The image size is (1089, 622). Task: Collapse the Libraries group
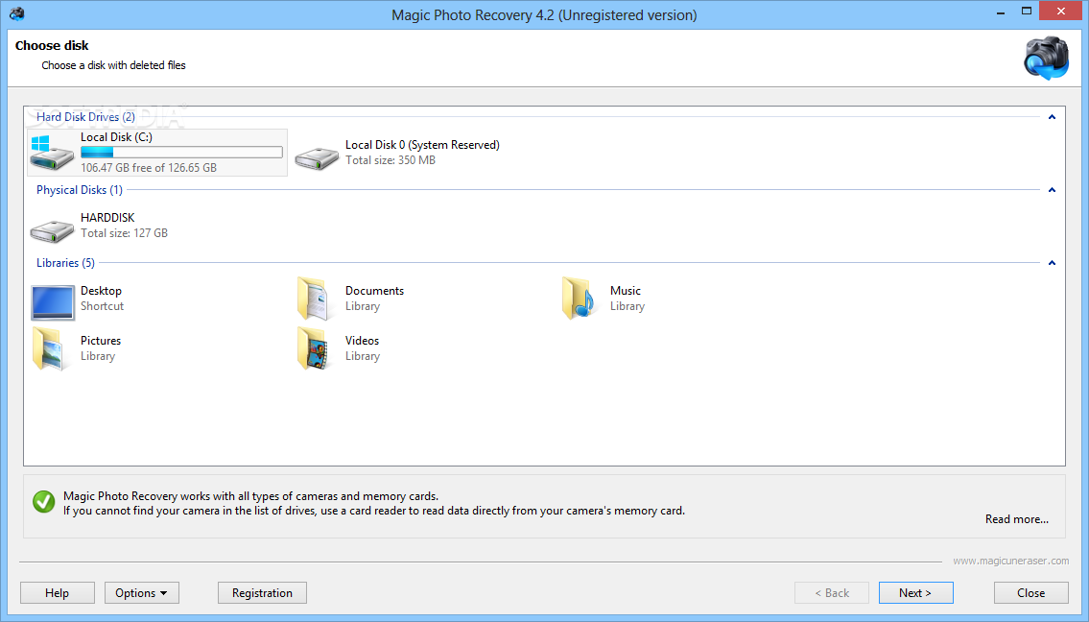click(x=1052, y=263)
